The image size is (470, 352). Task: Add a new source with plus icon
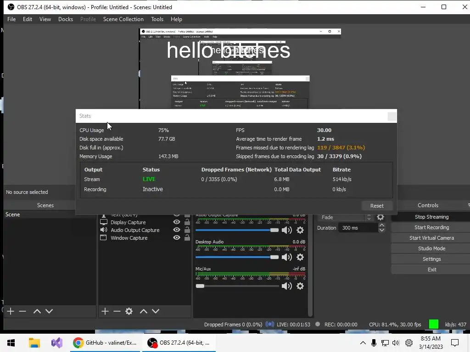(x=105, y=311)
